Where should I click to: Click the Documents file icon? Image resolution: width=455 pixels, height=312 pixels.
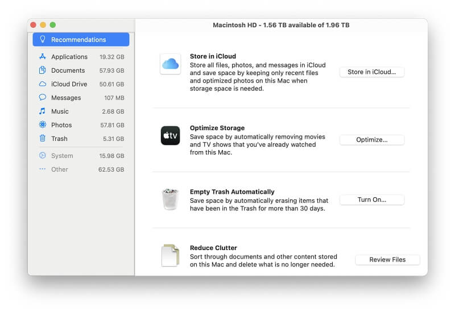tap(43, 70)
